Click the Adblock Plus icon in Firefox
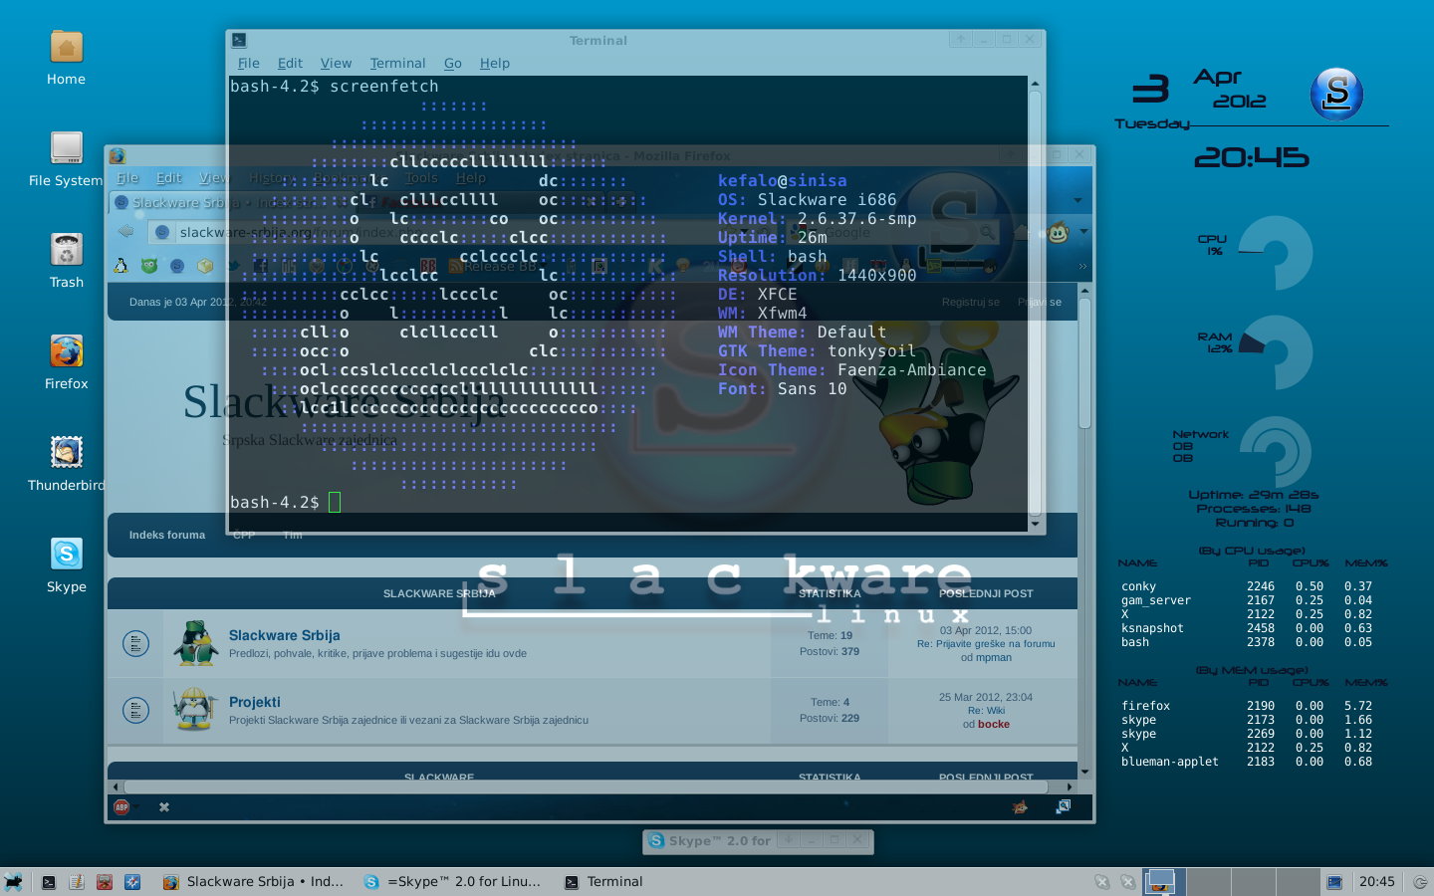1434x896 pixels. coord(121,807)
